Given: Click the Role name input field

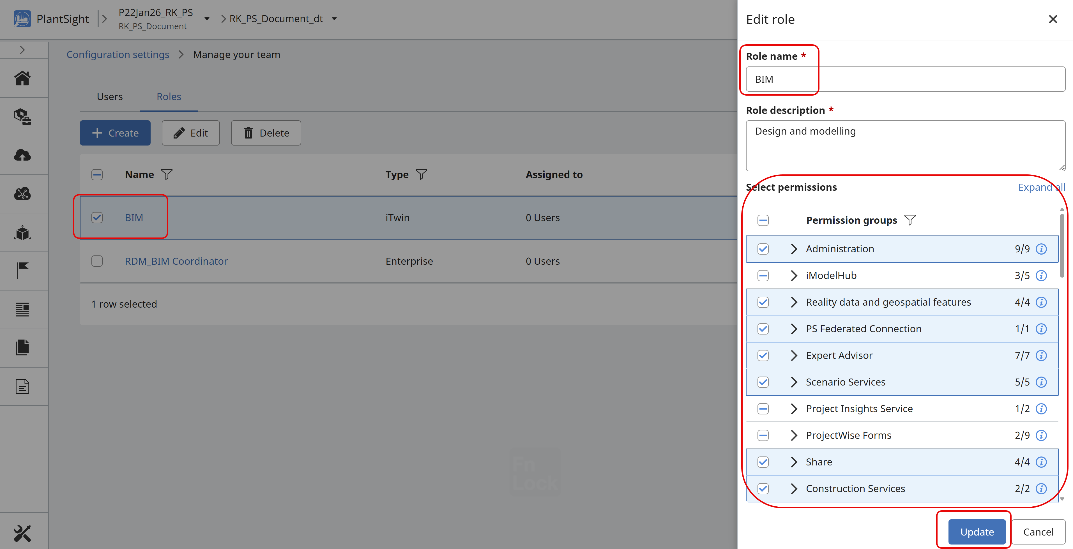Looking at the screenshot, I should click(905, 79).
